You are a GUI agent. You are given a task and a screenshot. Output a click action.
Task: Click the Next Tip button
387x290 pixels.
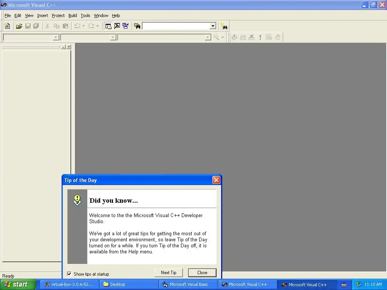[169, 273]
